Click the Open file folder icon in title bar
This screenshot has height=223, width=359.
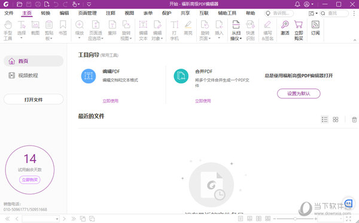[20, 4]
